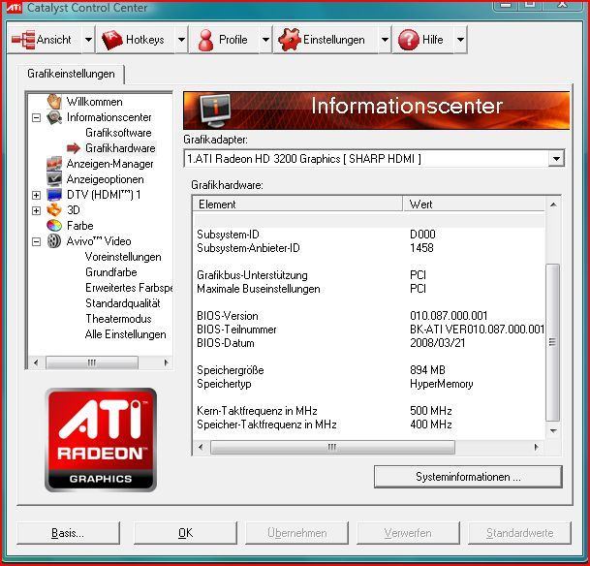Click the Profile toolbar label

233,40
